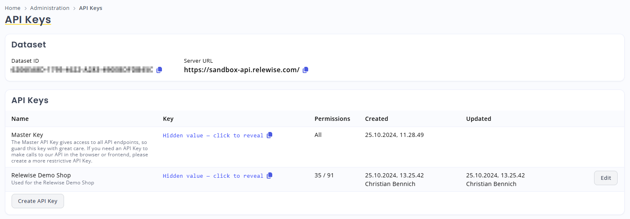This screenshot has height=219, width=630.
Task: Open the Administration breadcrumb
Action: [50, 8]
